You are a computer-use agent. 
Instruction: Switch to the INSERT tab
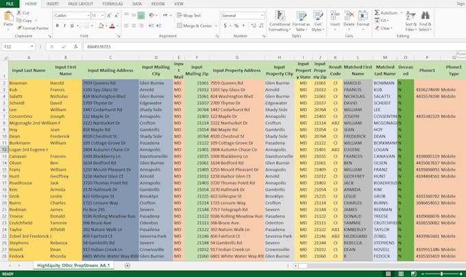[53, 4]
